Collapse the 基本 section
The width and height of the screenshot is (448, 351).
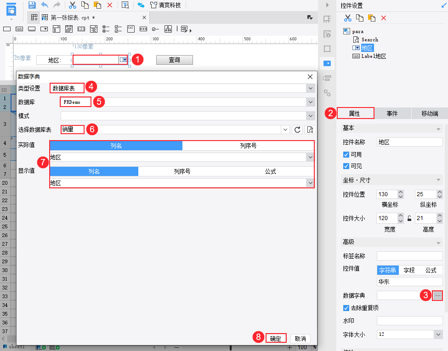(x=438, y=129)
